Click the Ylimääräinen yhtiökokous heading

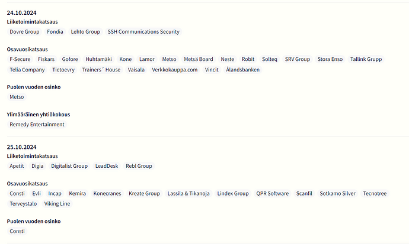pyautogui.click(x=39, y=115)
